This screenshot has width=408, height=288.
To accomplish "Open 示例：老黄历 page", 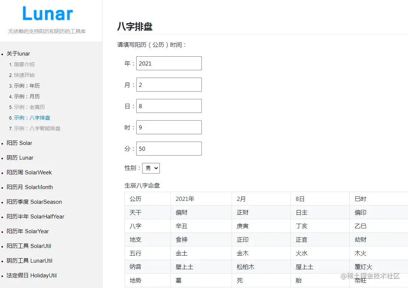I will [x=29, y=107].
